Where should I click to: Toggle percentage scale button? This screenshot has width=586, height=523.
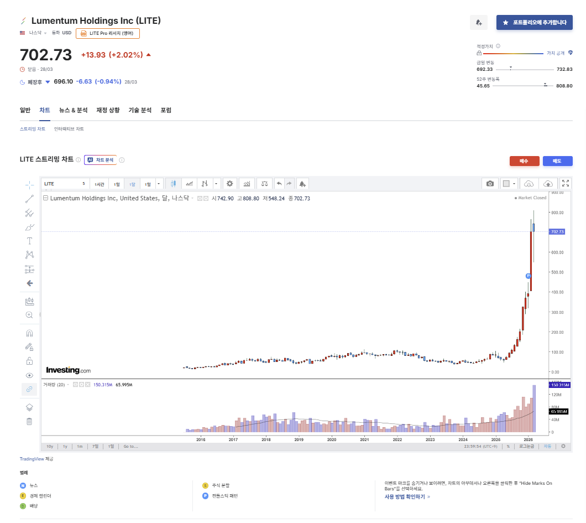pyautogui.click(x=508, y=446)
